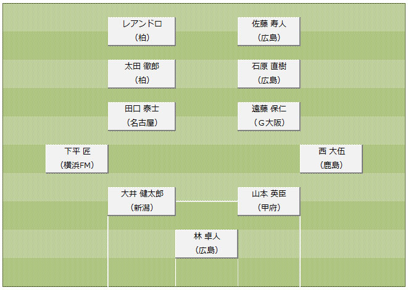Image resolution: width=408 pixels, height=290 pixels.
Task: Click the name text 林 卓人
Action: point(207,236)
